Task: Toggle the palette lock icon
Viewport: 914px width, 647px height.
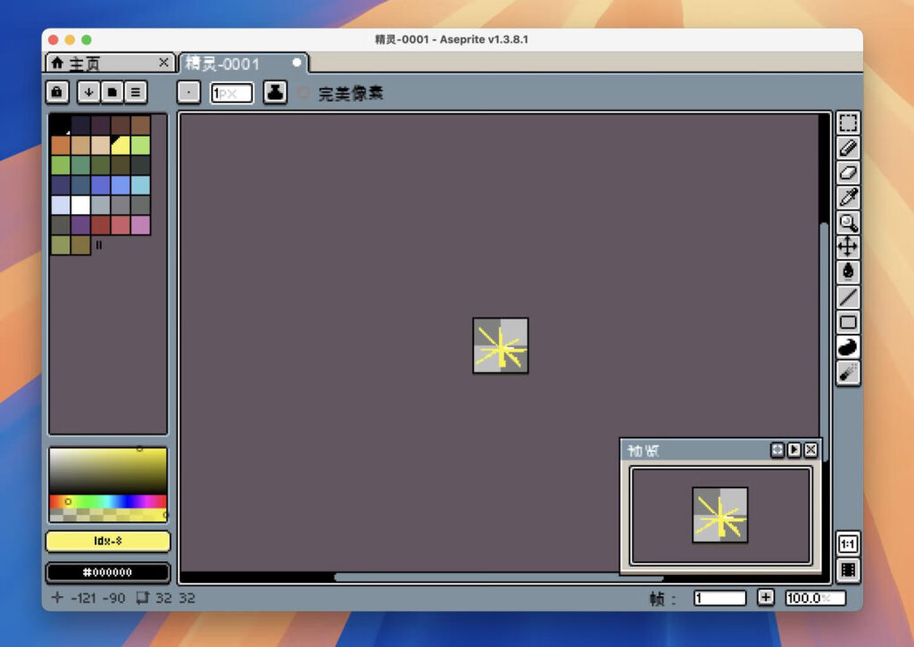Action: point(56,92)
